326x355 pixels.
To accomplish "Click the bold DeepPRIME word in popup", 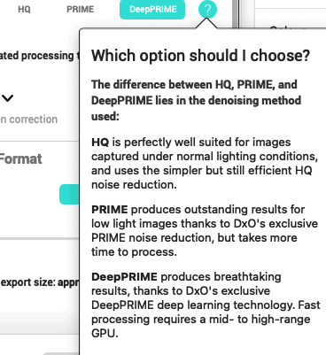I will point(124,277).
